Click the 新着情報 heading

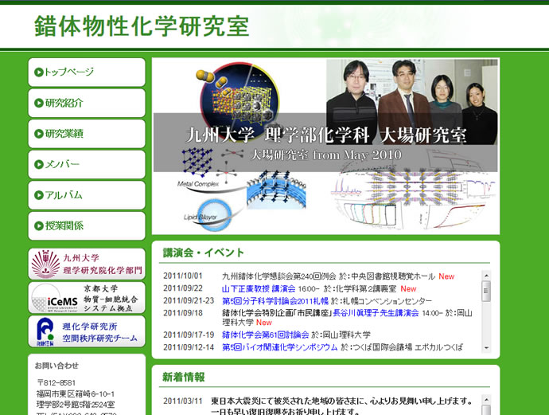coord(184,377)
